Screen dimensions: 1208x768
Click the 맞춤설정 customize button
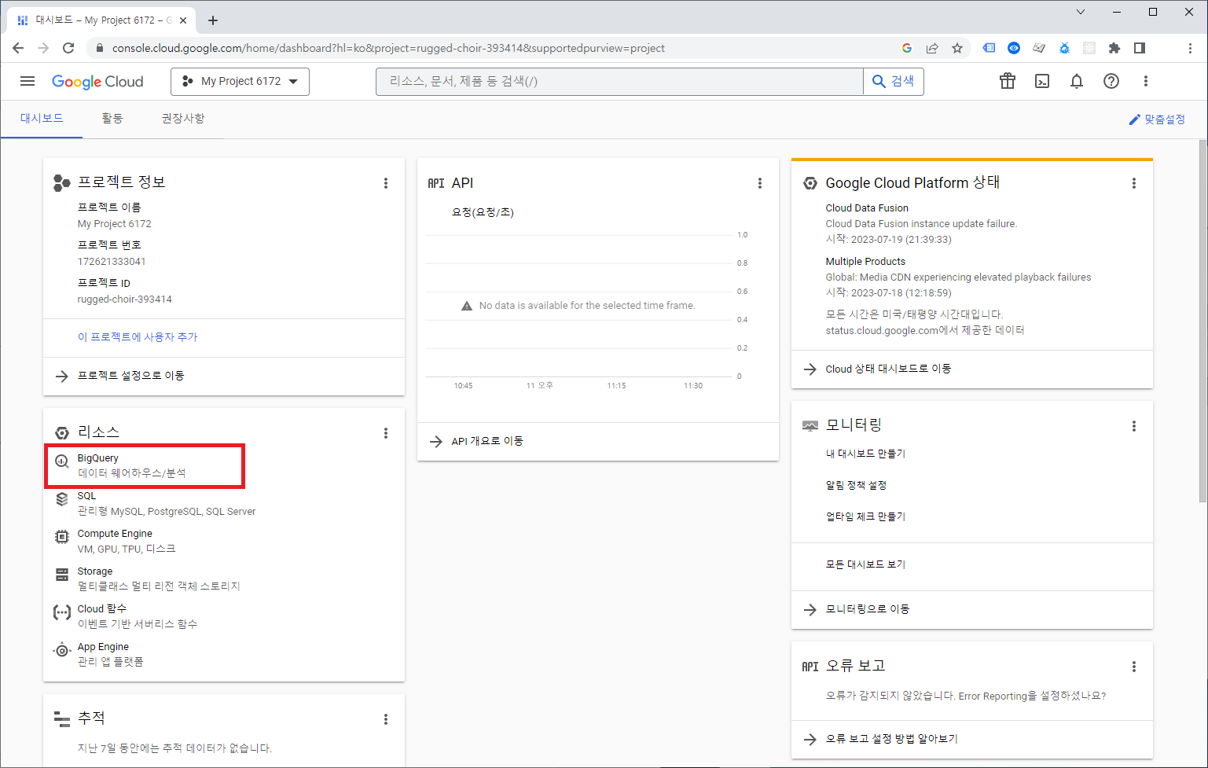[x=1157, y=119]
